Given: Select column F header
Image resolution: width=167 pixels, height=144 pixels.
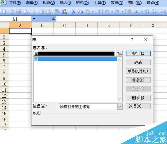Looking at the screenshot, I should coord(131,26).
